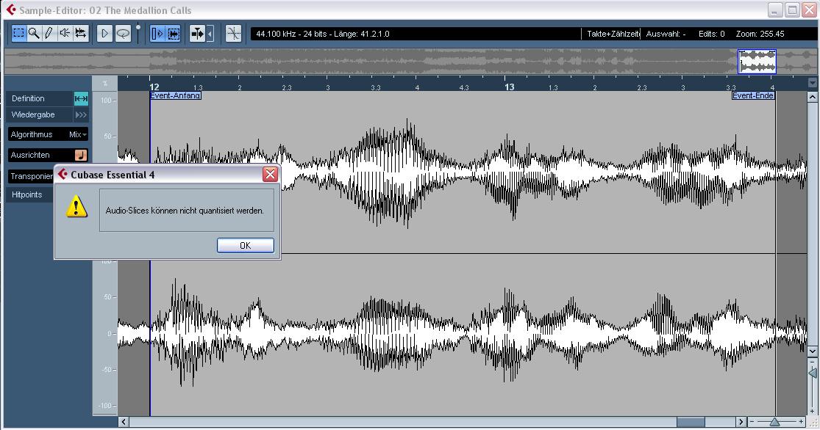
Task: Open the small arrow beside Autoscroll
Action: [210, 34]
